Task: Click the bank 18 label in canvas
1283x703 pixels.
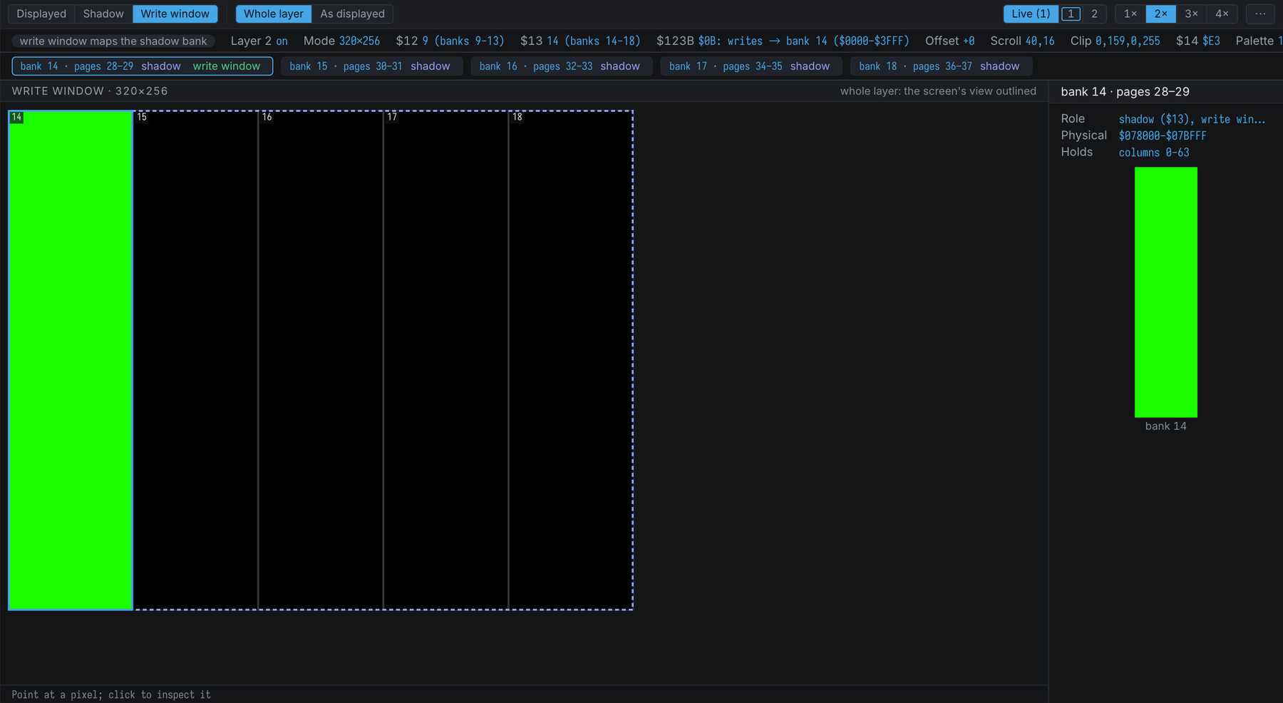Action: [x=517, y=117]
